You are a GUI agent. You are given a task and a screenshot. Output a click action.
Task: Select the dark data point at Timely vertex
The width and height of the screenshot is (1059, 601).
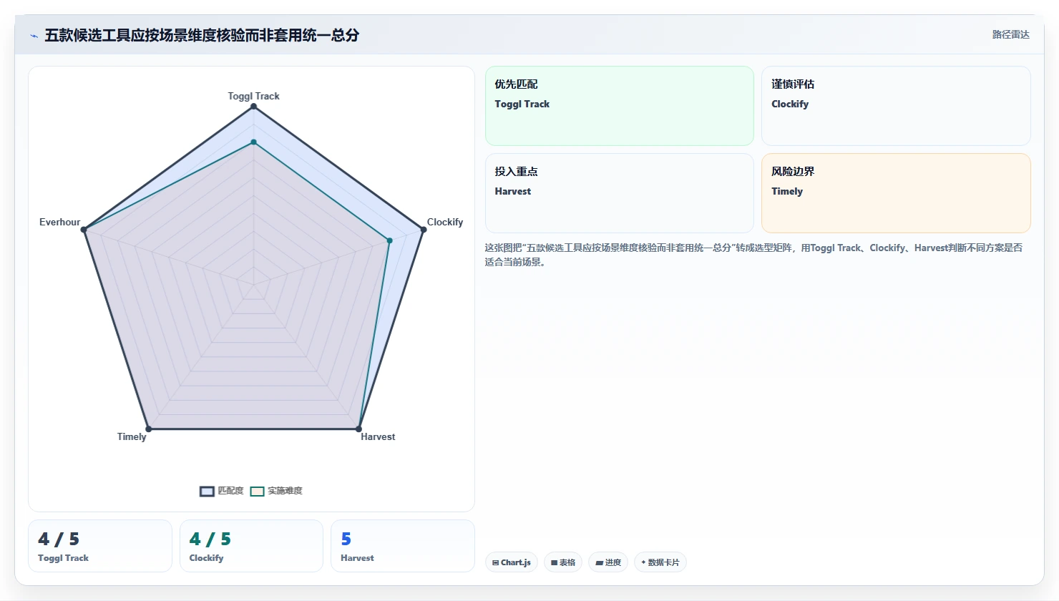(149, 429)
